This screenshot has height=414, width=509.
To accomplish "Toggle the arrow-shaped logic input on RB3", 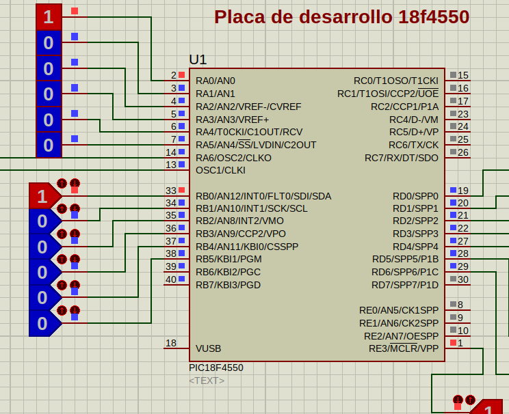I will (x=44, y=273).
